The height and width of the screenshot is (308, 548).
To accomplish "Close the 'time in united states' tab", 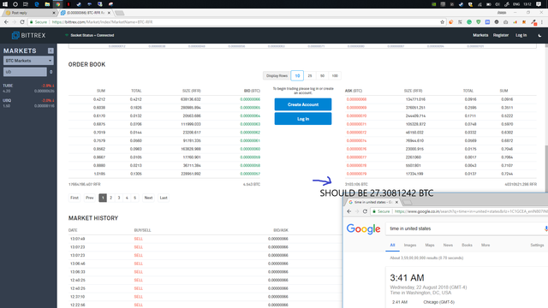I will tap(396, 202).
